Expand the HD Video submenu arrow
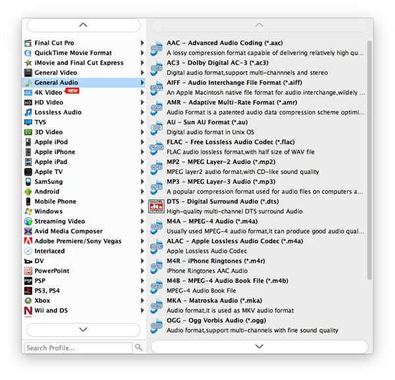Image resolution: width=395 pixels, height=380 pixels. click(x=142, y=103)
